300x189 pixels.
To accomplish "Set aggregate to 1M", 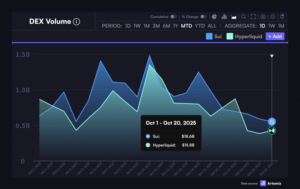I will [x=281, y=26].
